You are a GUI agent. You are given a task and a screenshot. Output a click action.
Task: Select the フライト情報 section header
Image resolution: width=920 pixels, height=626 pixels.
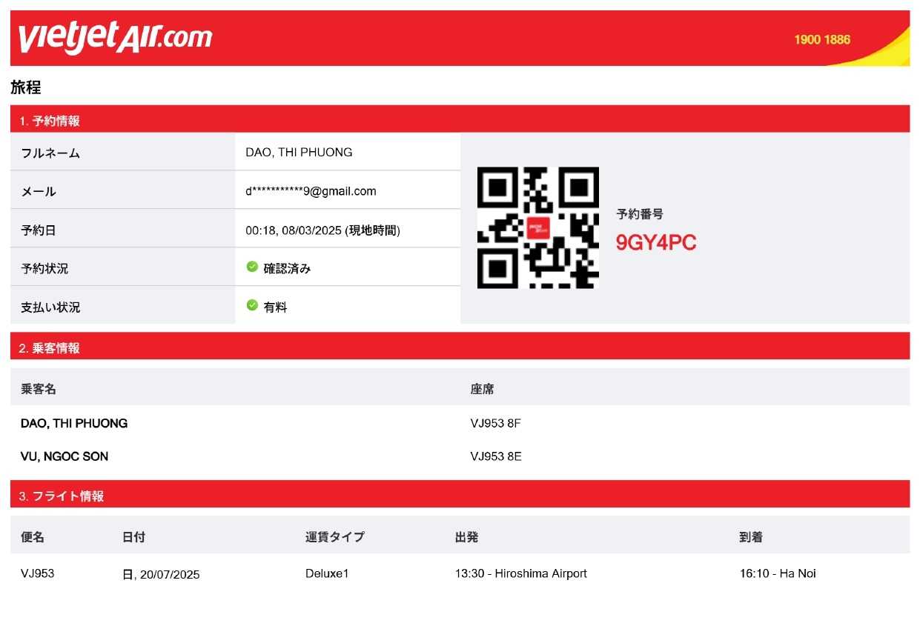[460, 495]
